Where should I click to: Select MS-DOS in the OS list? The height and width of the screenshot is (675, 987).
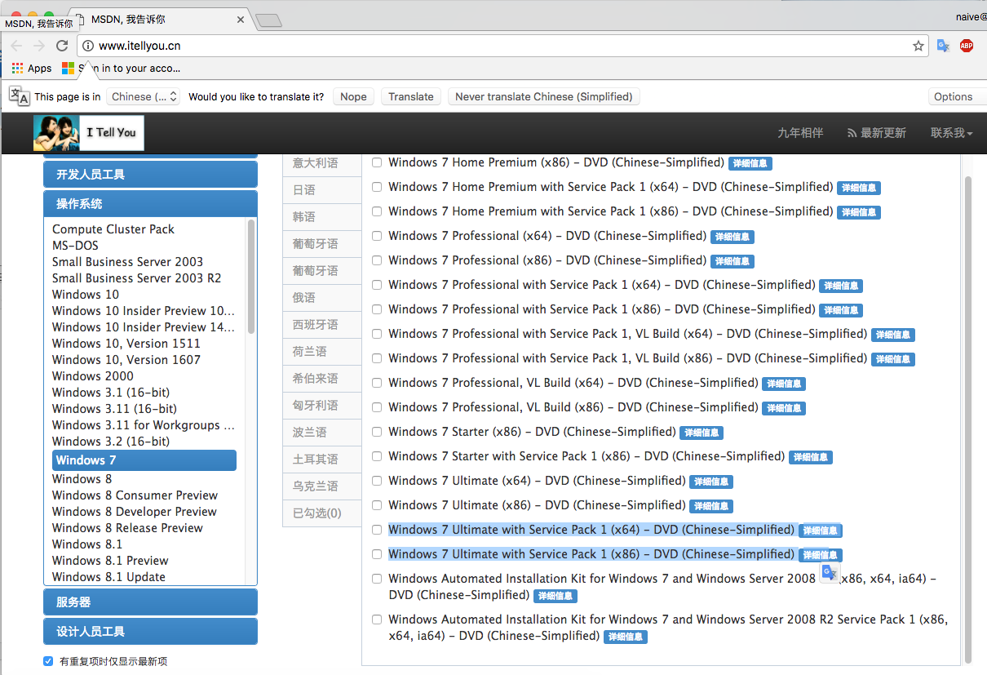(75, 246)
